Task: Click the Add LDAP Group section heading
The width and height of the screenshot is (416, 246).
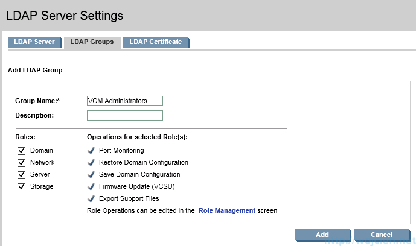Action: 35,70
